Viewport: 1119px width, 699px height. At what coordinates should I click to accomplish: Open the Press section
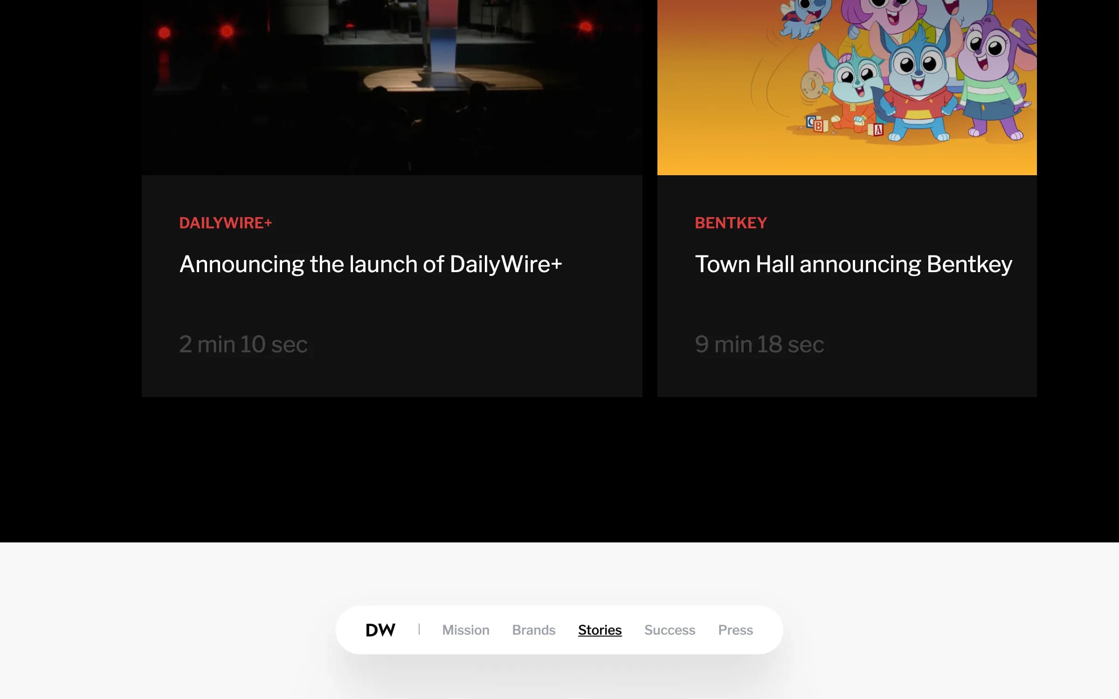[x=736, y=630]
